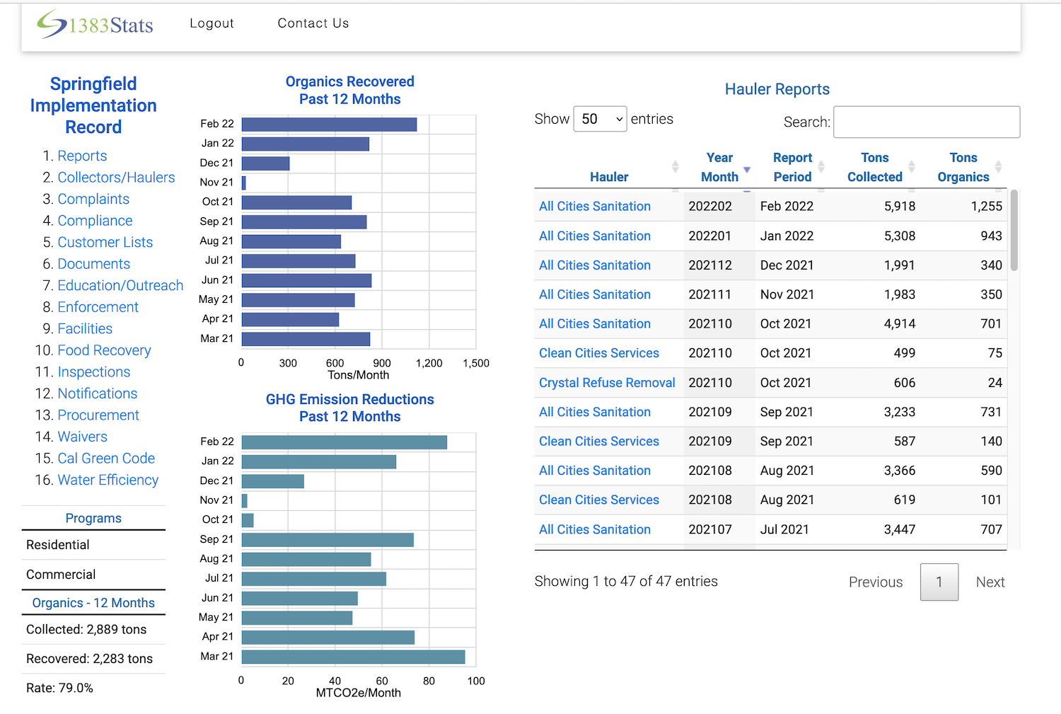Open Contact Us in the navigation bar
1061x714 pixels.
click(313, 23)
